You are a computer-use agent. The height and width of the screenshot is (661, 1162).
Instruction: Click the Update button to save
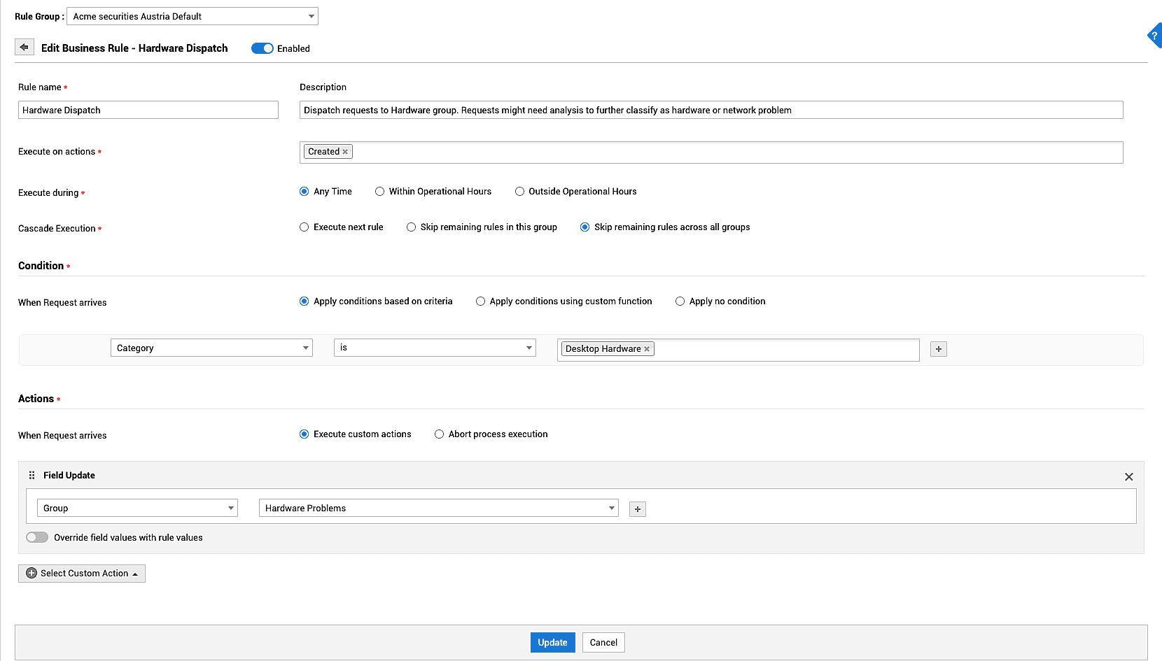[552, 642]
